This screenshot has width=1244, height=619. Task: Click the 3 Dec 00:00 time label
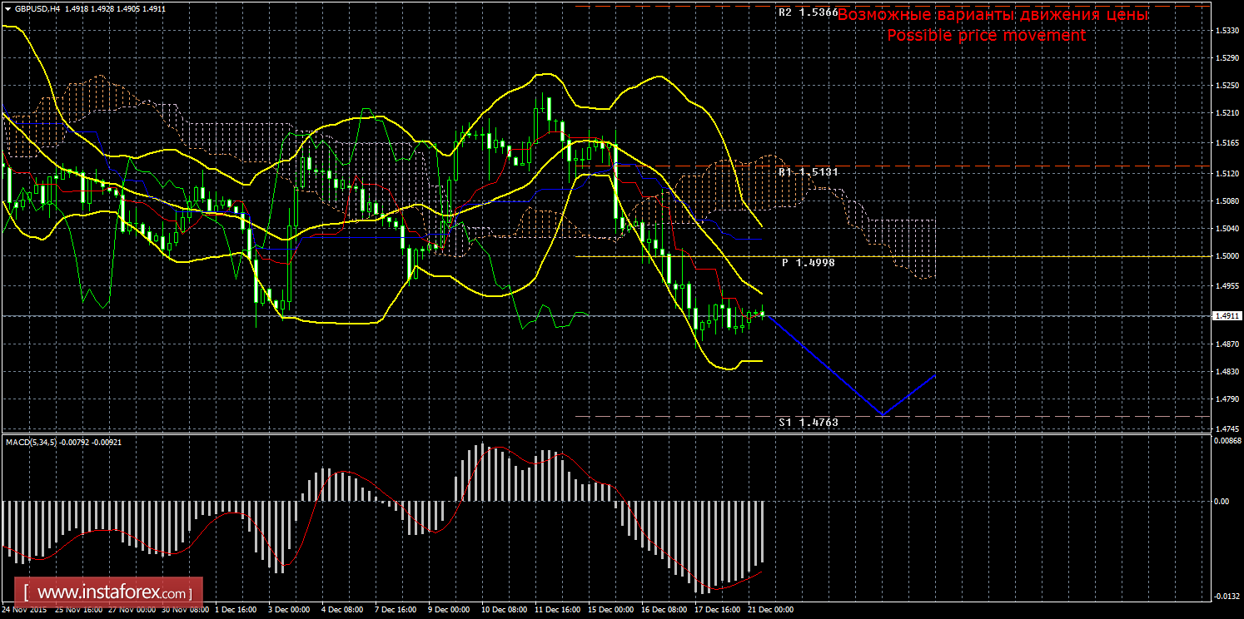(290, 610)
